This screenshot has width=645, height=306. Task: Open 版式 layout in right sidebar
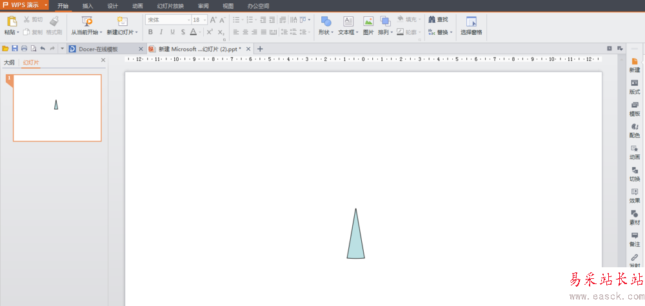coord(635,87)
